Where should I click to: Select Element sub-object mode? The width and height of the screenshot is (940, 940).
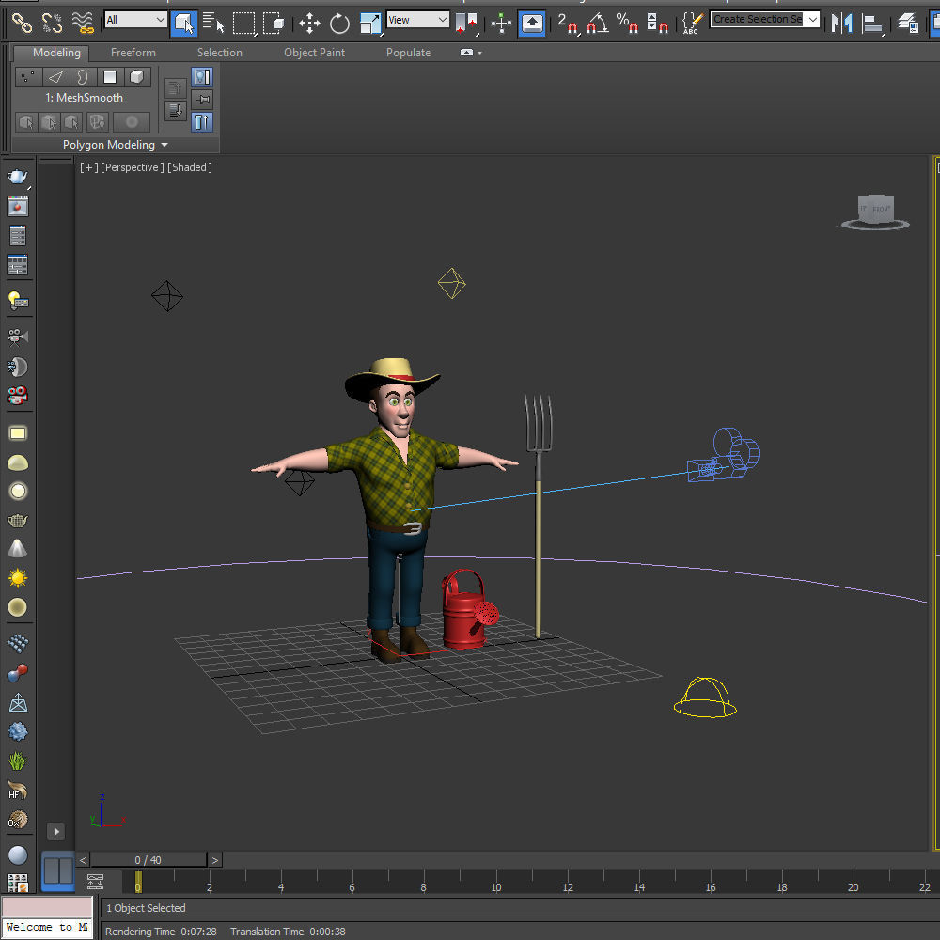[x=136, y=77]
